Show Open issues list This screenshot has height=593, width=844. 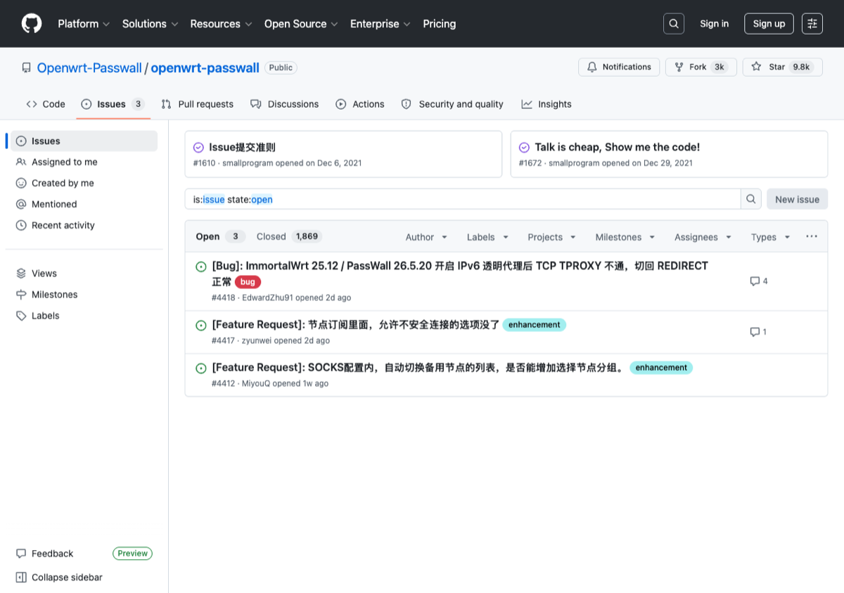(220, 236)
